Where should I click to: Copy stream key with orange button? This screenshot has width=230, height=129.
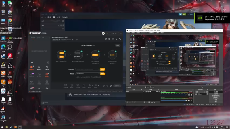tap(103, 74)
